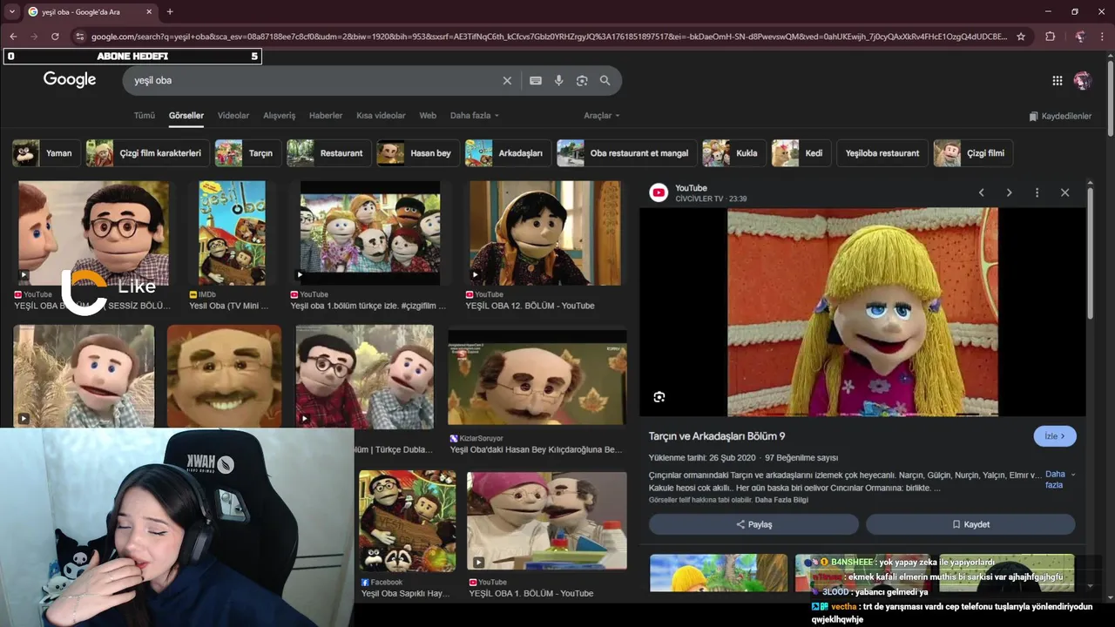Viewport: 1115px width, 627px height.
Task: Open the 'YEŞİL OBA 12. BÖLÜM' thumbnail
Action: pos(544,233)
